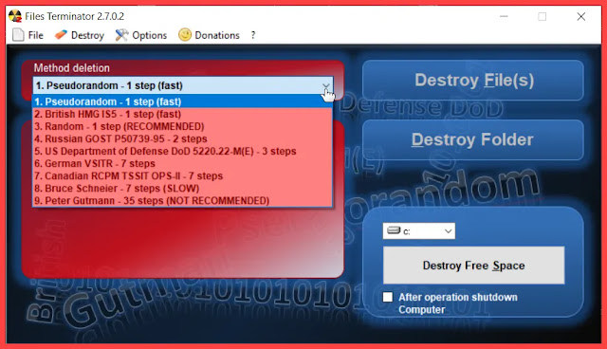Click the Destroy File(s) button
Screen dimensions: 607x349
click(x=473, y=80)
